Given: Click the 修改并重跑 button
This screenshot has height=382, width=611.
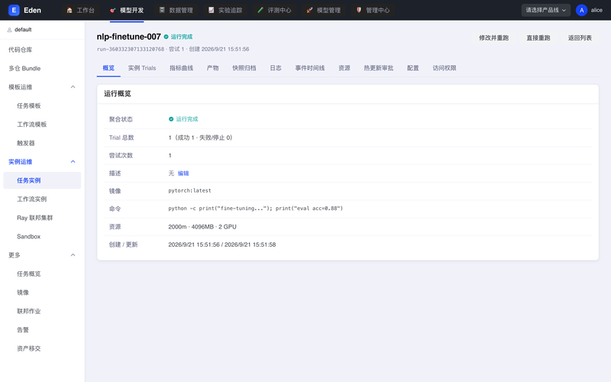Looking at the screenshot, I should pyautogui.click(x=493, y=37).
